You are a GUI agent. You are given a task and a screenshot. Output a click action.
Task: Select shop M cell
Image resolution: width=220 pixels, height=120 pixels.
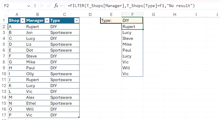pyautogui.click(x=17, y=97)
